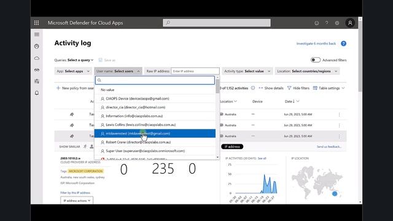Image resolution: width=393 pixels, height=221 pixels.
Task: Open the second activity row's more options menu
Action: pos(339,125)
